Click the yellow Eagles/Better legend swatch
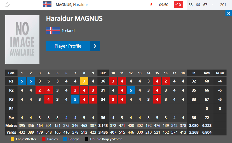232x143 pixels. (13, 139)
